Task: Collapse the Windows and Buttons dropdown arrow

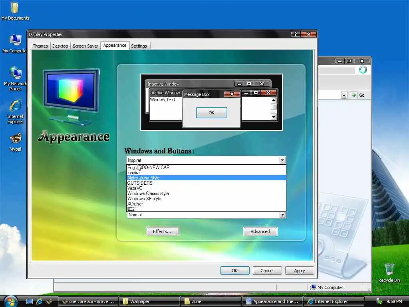Action: [x=282, y=160]
